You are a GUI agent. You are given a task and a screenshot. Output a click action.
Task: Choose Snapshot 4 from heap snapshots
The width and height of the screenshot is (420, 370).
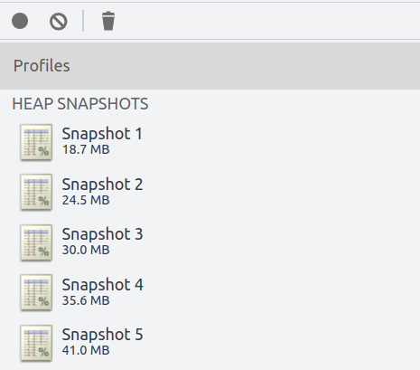coord(210,292)
